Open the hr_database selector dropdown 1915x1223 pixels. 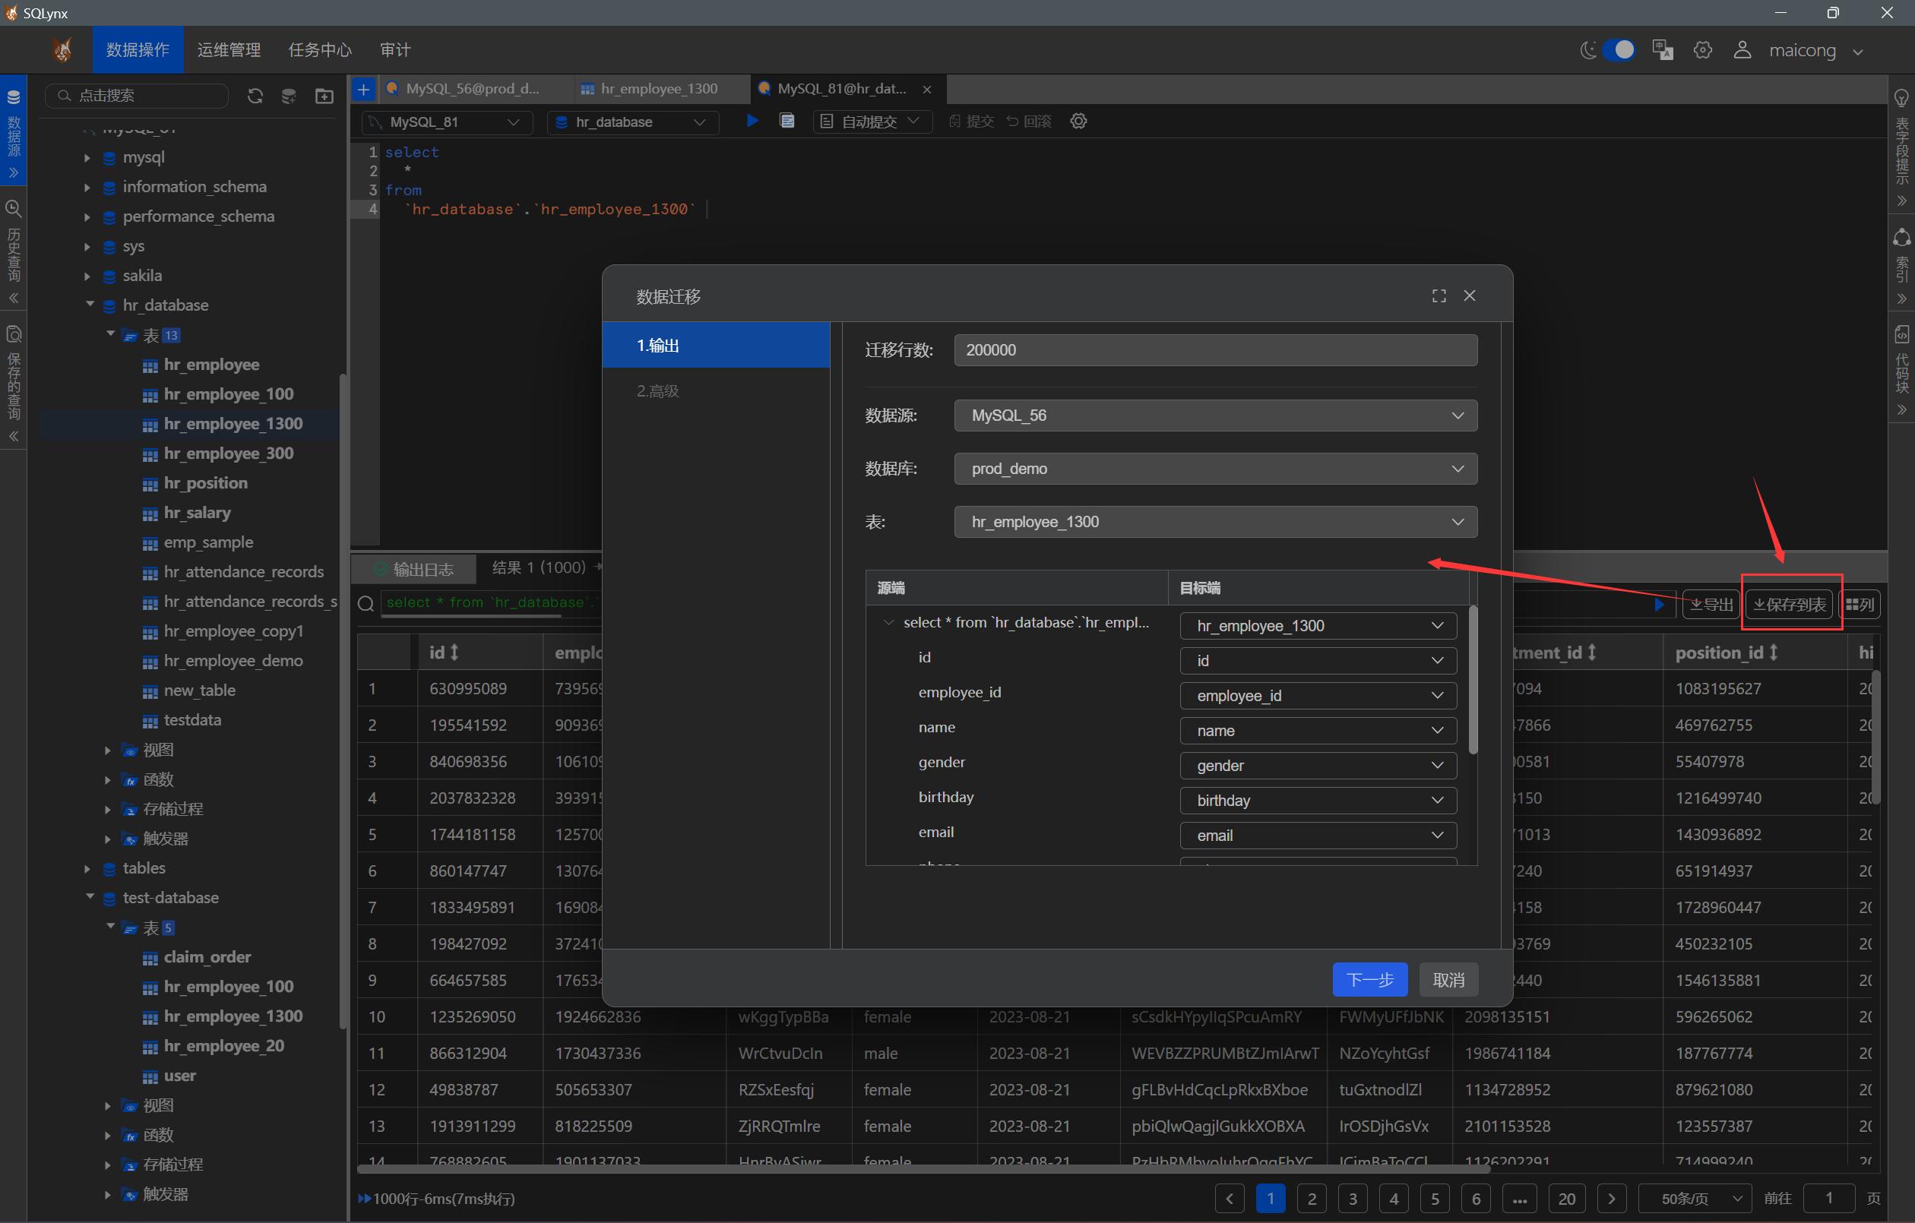click(x=631, y=122)
